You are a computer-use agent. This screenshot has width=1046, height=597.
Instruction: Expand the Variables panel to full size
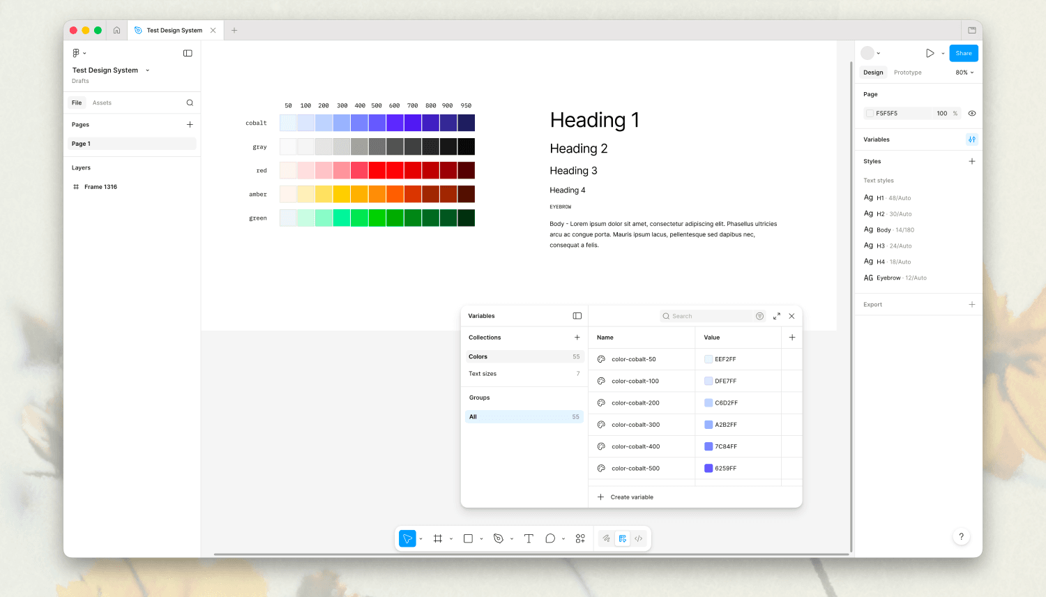click(x=776, y=316)
